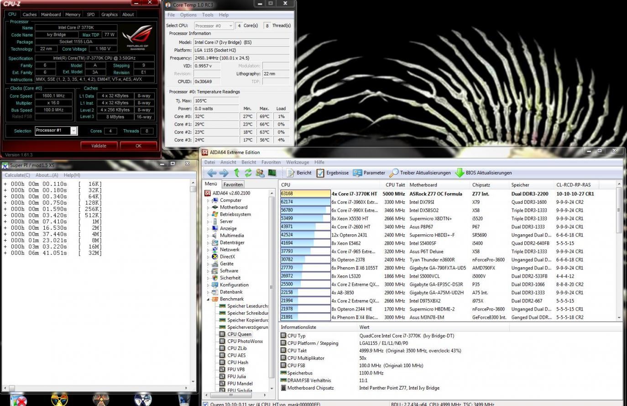Expand the Motherboard tree node
Viewport: 627px width, 406px height.
coord(208,207)
